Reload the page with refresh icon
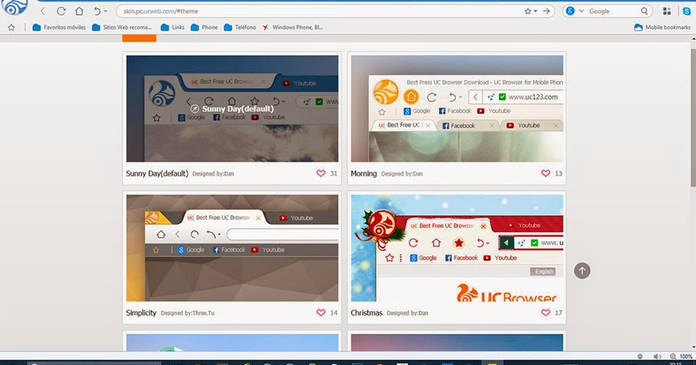Viewport: 696px width, 365px height. pos(61,11)
